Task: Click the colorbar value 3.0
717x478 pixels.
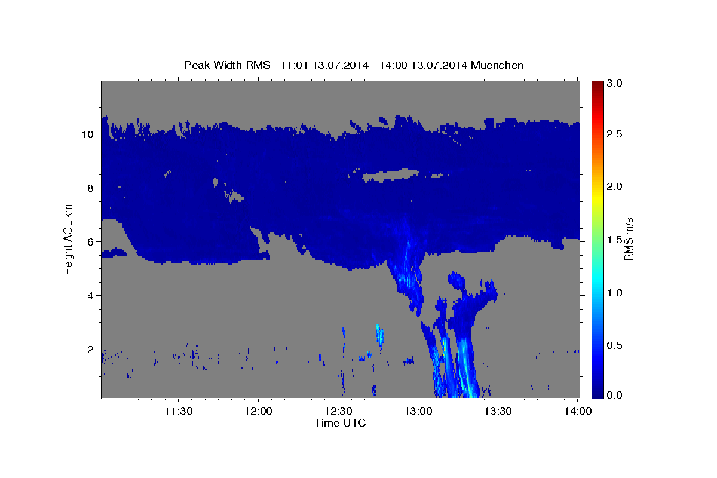Action: coord(615,84)
